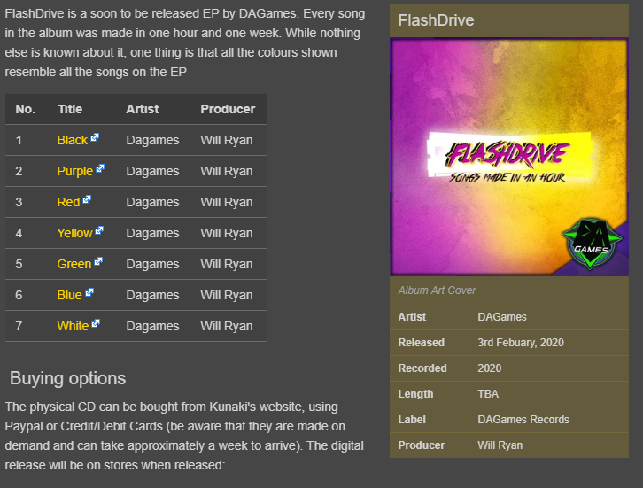Open the Blue song link
The image size is (643, 488).
pos(69,295)
